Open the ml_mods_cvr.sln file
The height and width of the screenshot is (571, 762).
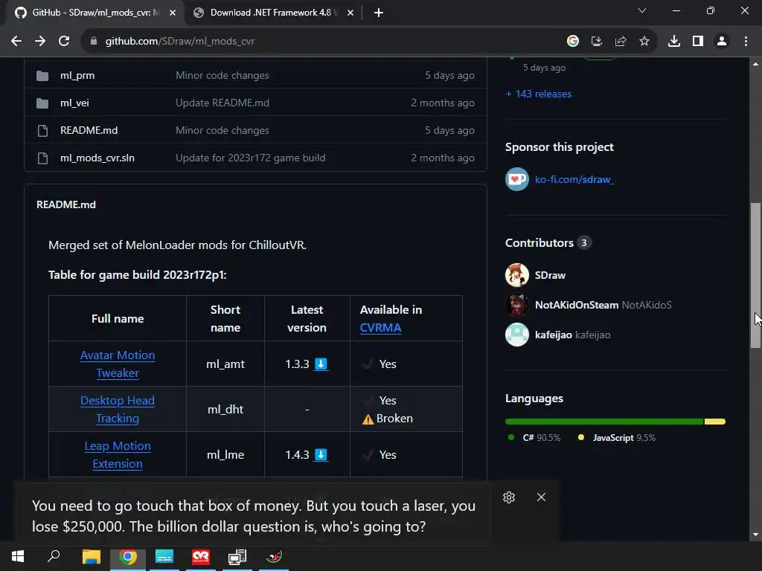click(x=97, y=158)
